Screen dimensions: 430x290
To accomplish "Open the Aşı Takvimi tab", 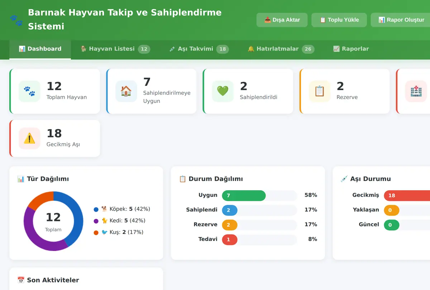I will 199,49.
